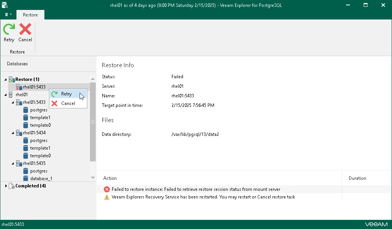Click the red error icon in action log
Viewport: 392px width, 229px height.
click(x=107, y=189)
